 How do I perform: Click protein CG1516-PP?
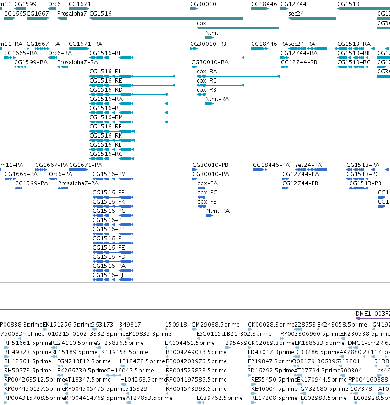point(113,234)
